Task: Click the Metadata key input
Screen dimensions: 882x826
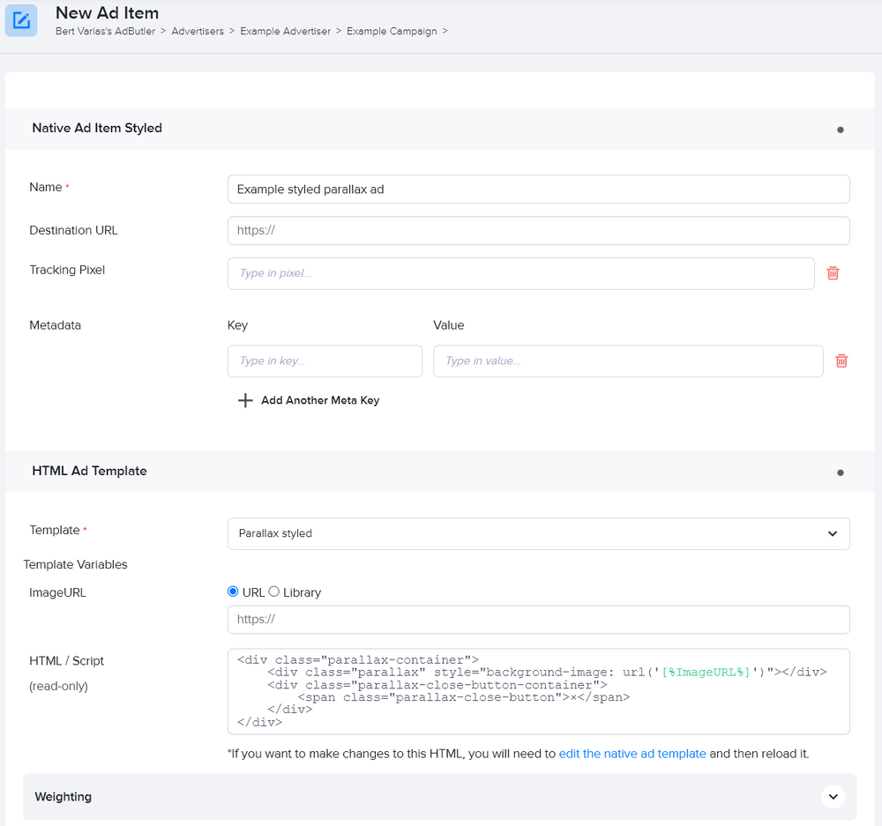Action: [x=325, y=361]
